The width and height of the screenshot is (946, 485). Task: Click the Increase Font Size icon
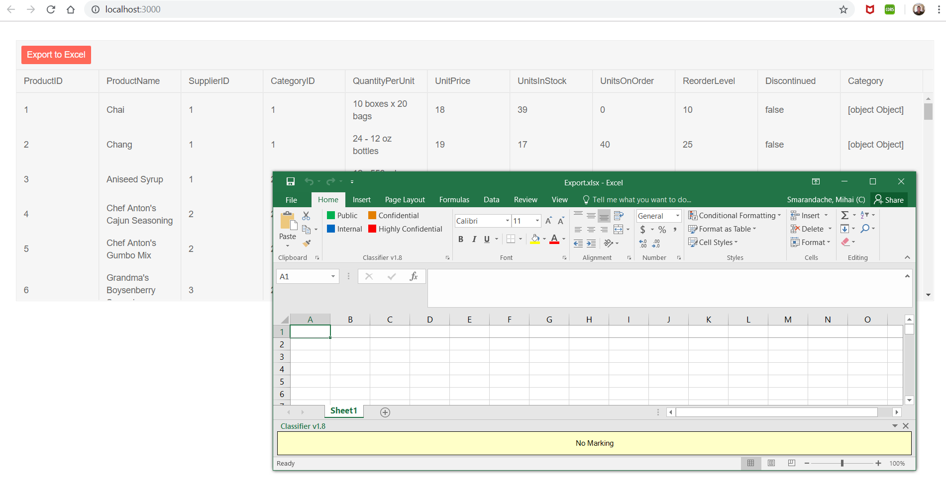[x=548, y=221]
